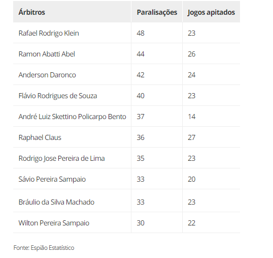Screen dimensions: 273x258
Task: Click Anderson Daronco in the table
Action: [x=47, y=75]
